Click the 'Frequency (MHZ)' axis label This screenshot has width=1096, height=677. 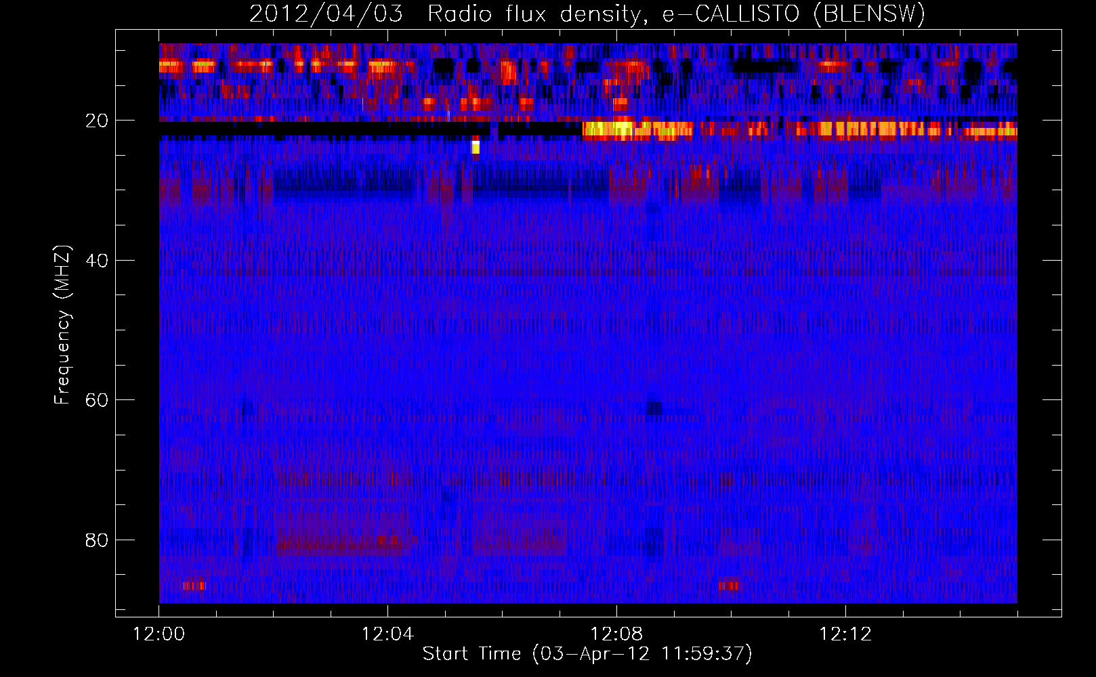click(x=62, y=324)
